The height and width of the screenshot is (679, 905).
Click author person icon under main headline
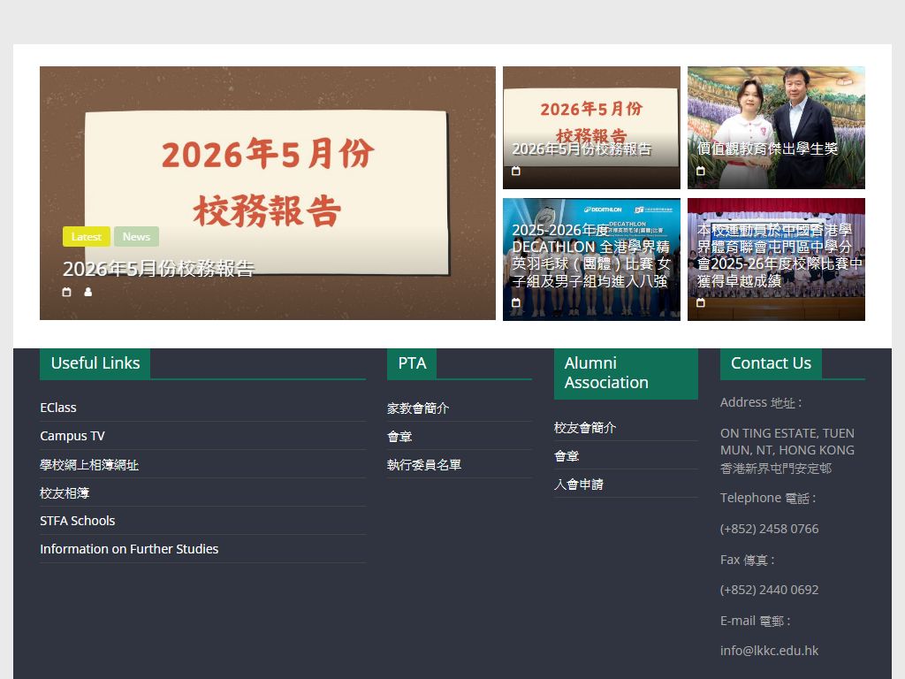[x=87, y=292]
